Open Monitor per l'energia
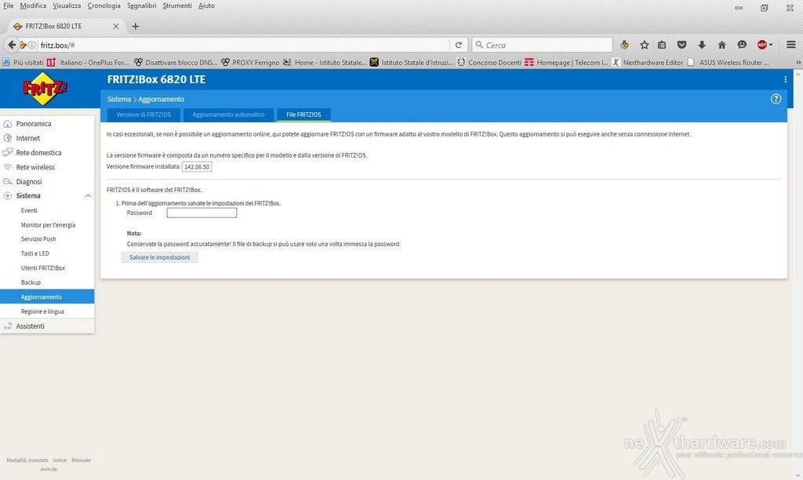 (x=47, y=225)
